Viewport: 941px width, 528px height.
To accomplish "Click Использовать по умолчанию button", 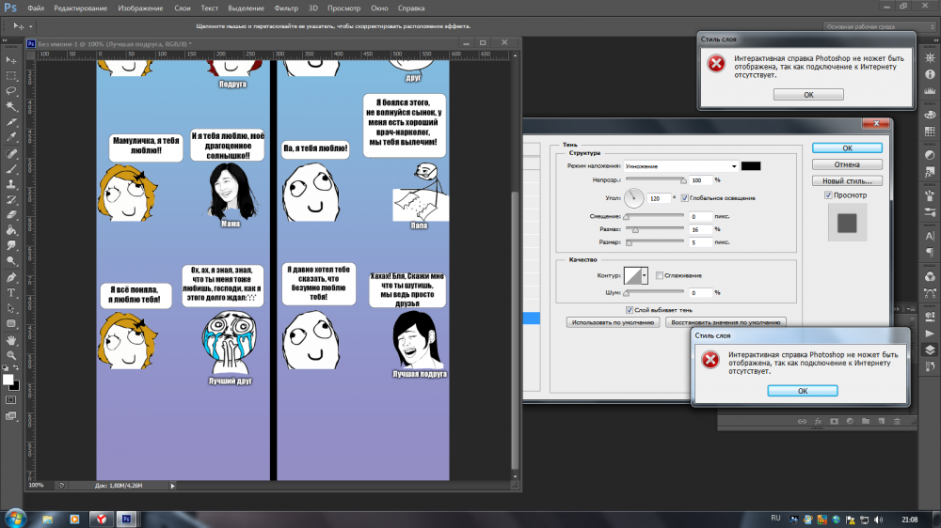I will (613, 322).
